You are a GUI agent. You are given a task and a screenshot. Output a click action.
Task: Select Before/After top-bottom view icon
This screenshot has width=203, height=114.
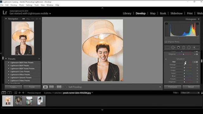coord(59,87)
